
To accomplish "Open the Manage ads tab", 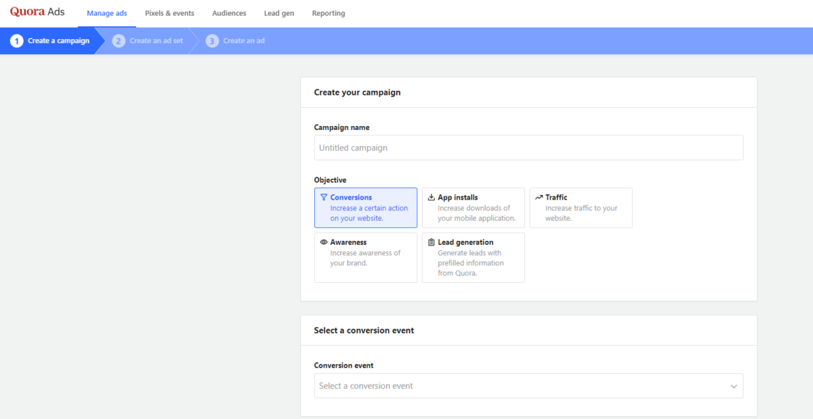I will (107, 14).
